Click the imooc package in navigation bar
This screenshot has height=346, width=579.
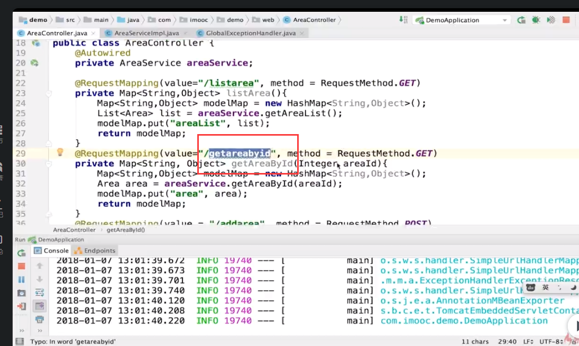[194, 19]
